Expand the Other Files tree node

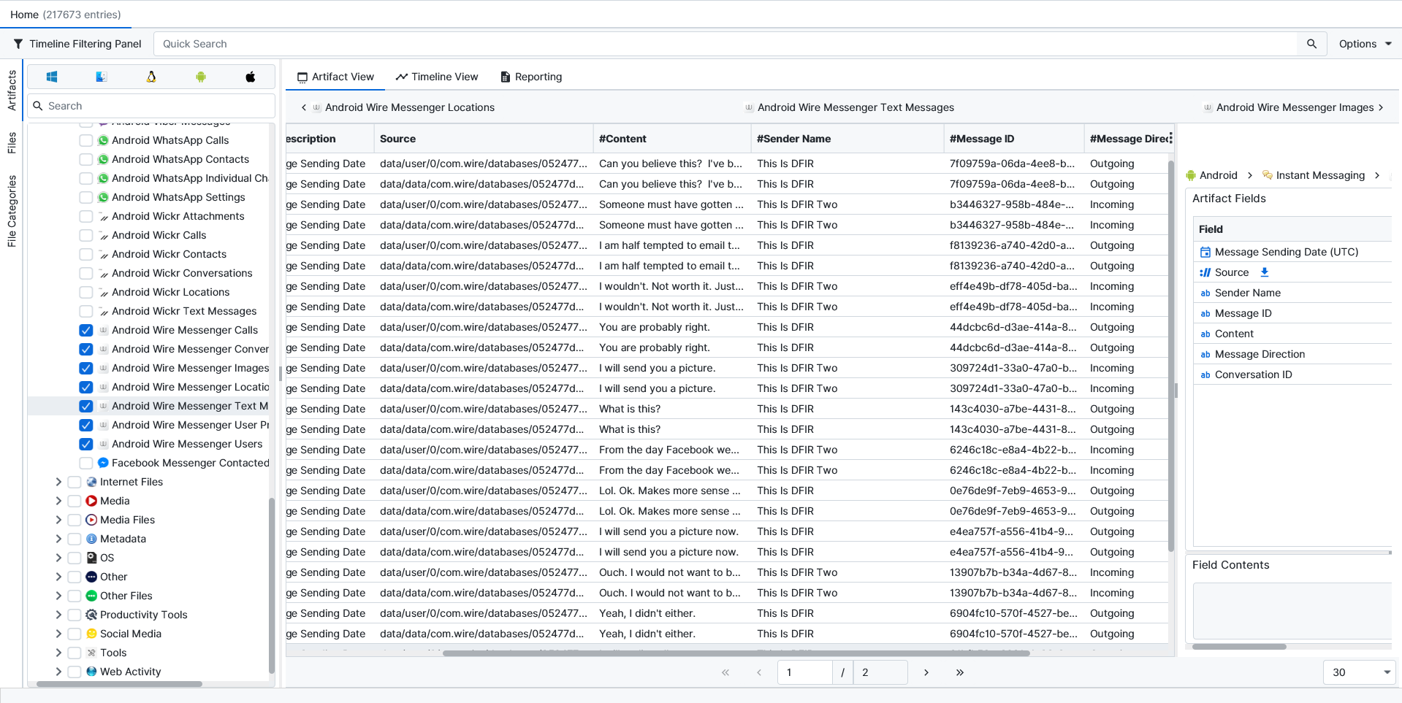point(58,596)
